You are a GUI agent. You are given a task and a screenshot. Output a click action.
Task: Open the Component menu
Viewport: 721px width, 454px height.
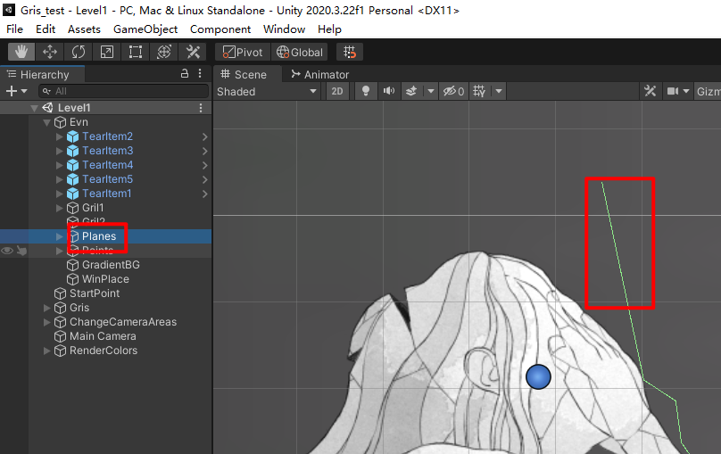(220, 29)
